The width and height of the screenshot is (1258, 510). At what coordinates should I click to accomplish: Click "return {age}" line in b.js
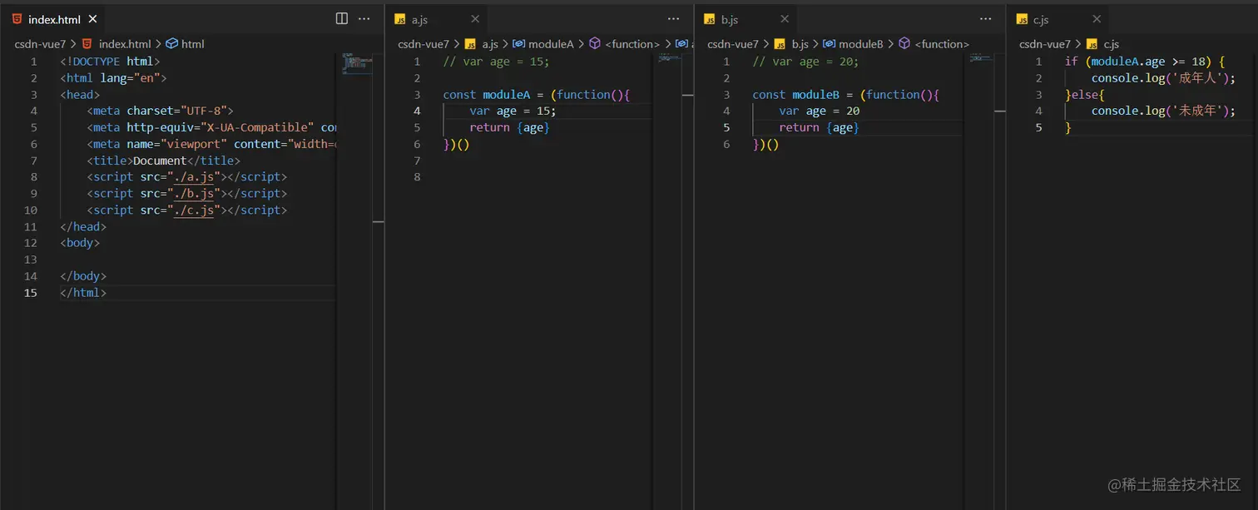tap(819, 127)
